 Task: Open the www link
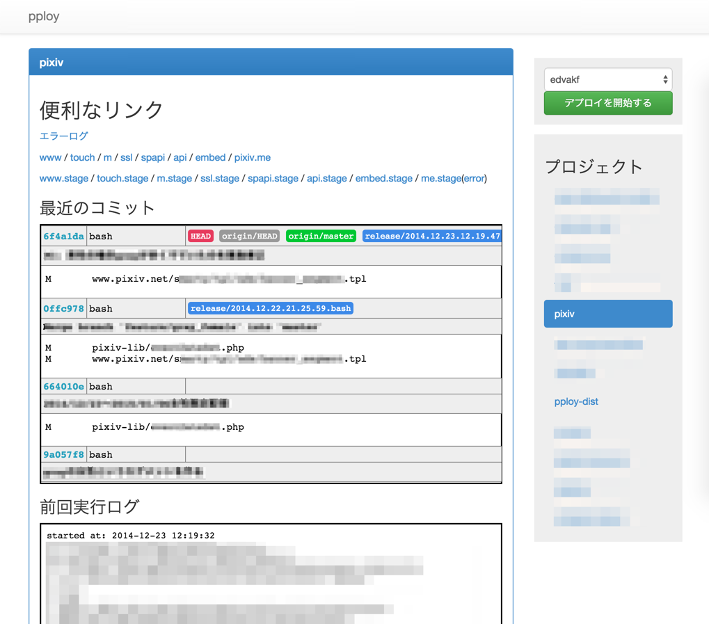[50, 157]
